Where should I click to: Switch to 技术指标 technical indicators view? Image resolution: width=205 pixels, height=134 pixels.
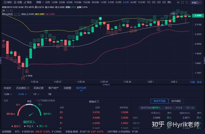click(x=176, y=101)
